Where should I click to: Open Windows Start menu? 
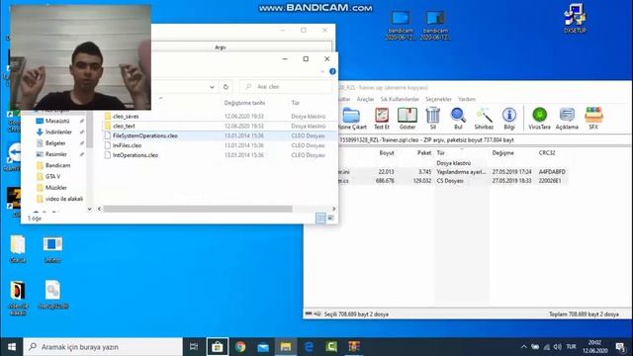pos(12,347)
